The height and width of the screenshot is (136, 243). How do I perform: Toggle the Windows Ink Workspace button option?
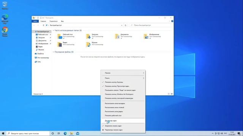123,94
